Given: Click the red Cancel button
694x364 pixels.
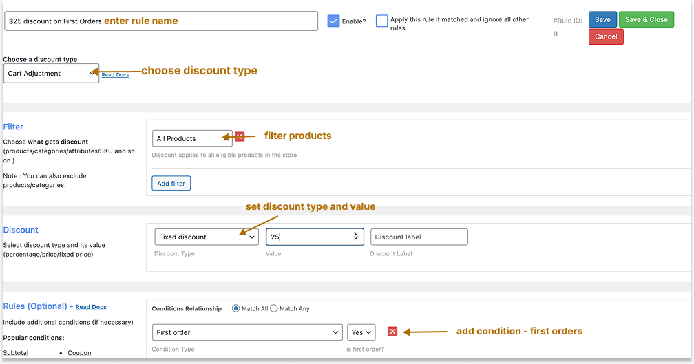Looking at the screenshot, I should pos(606,36).
